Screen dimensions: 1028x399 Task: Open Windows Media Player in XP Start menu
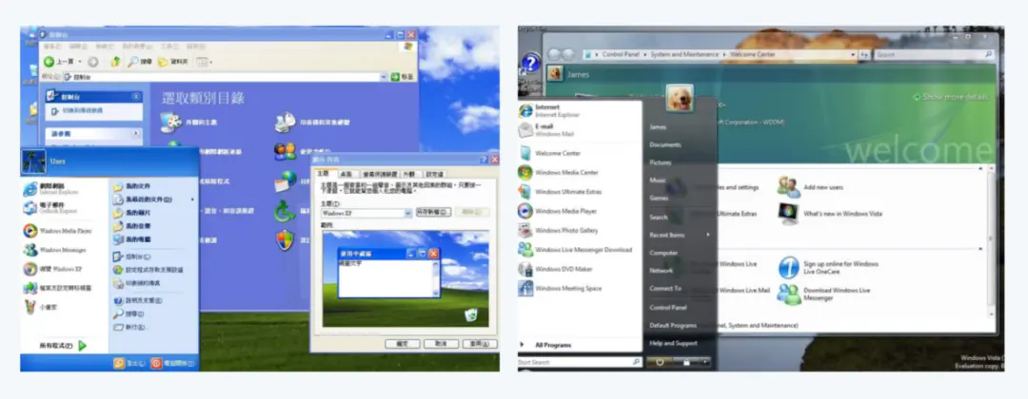click(x=58, y=231)
